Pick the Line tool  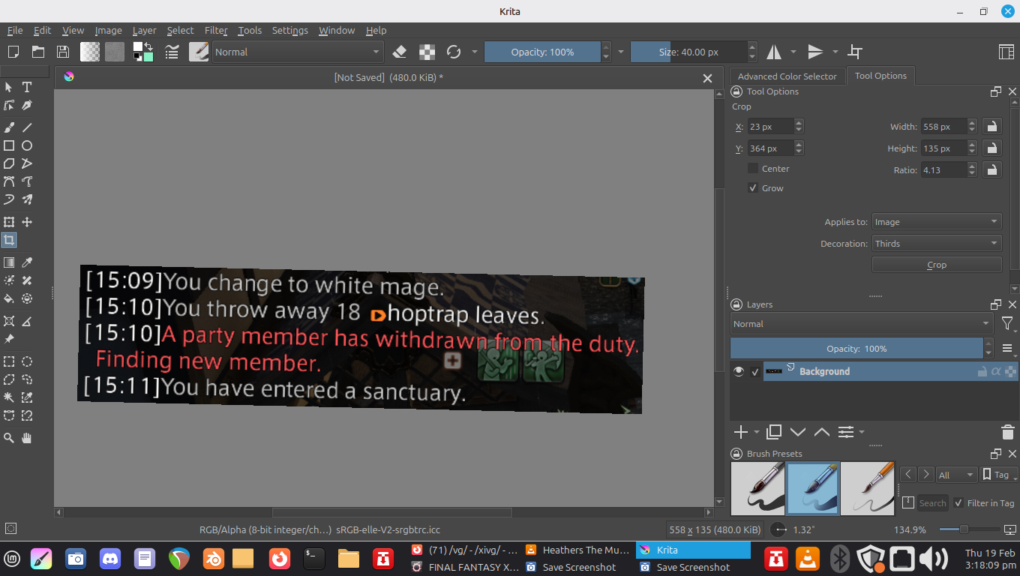point(27,127)
